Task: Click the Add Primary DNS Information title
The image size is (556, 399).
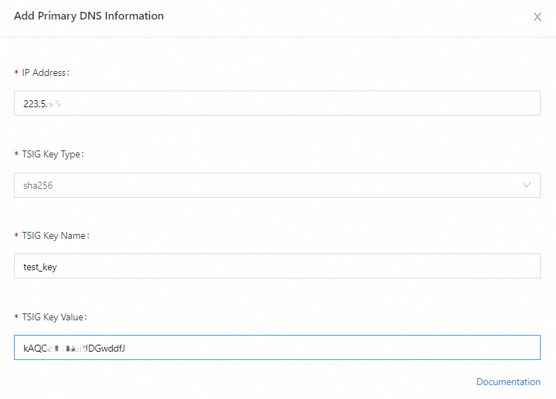Action: 88,15
